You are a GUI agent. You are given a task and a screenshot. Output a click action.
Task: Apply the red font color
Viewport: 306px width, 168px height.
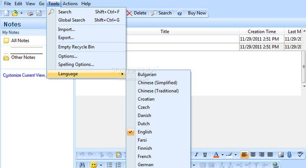216,155
